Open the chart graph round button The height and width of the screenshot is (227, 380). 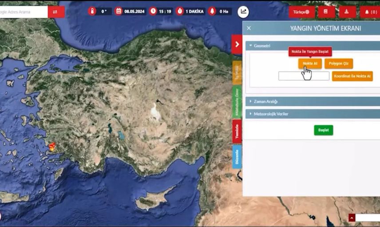(x=243, y=12)
